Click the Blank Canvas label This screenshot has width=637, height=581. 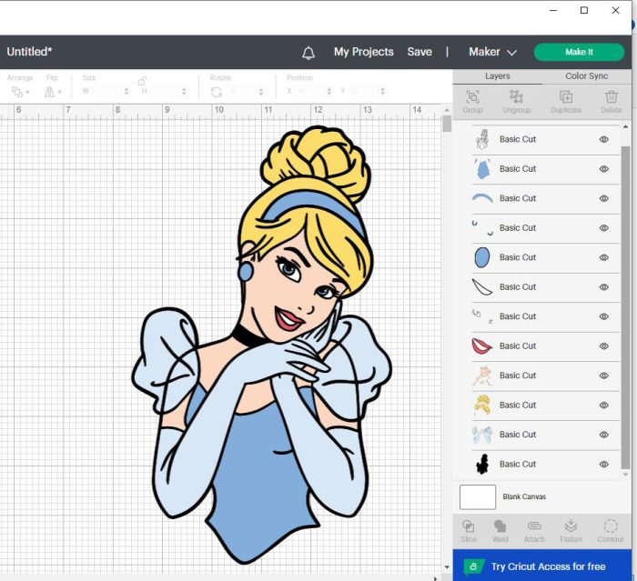(524, 496)
